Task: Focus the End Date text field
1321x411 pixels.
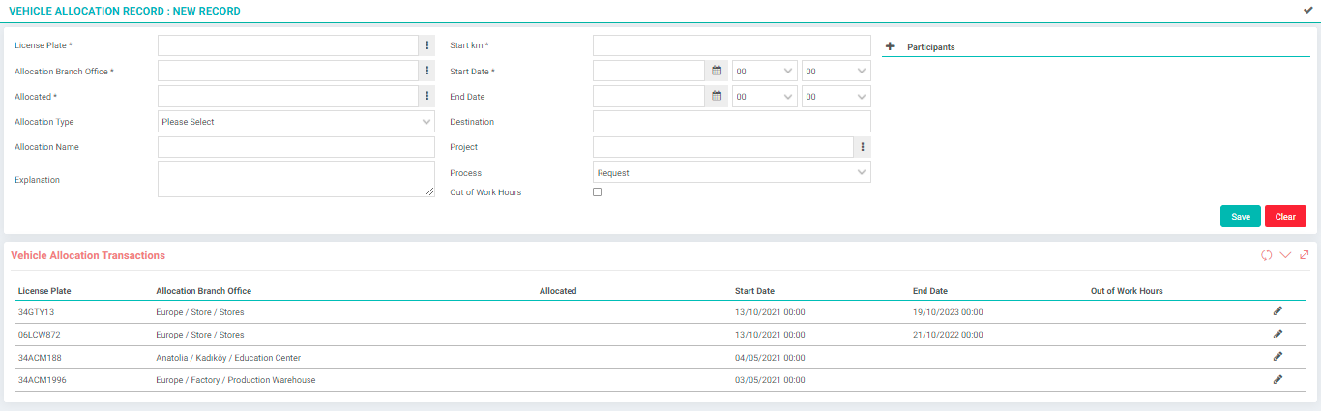Action: tap(650, 96)
